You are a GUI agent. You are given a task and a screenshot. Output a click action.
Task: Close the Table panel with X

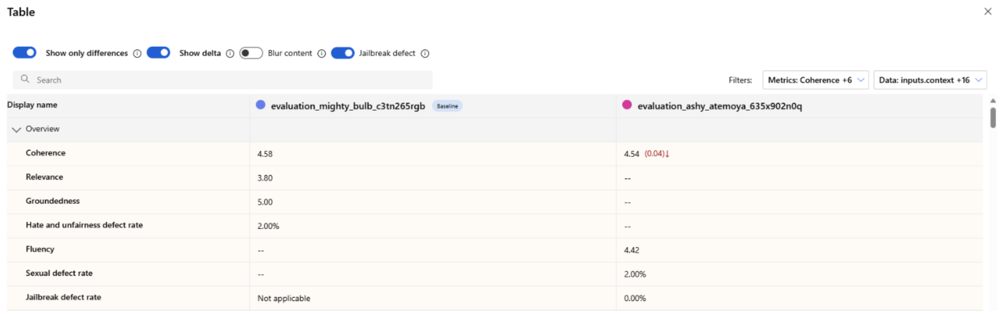pos(988,12)
